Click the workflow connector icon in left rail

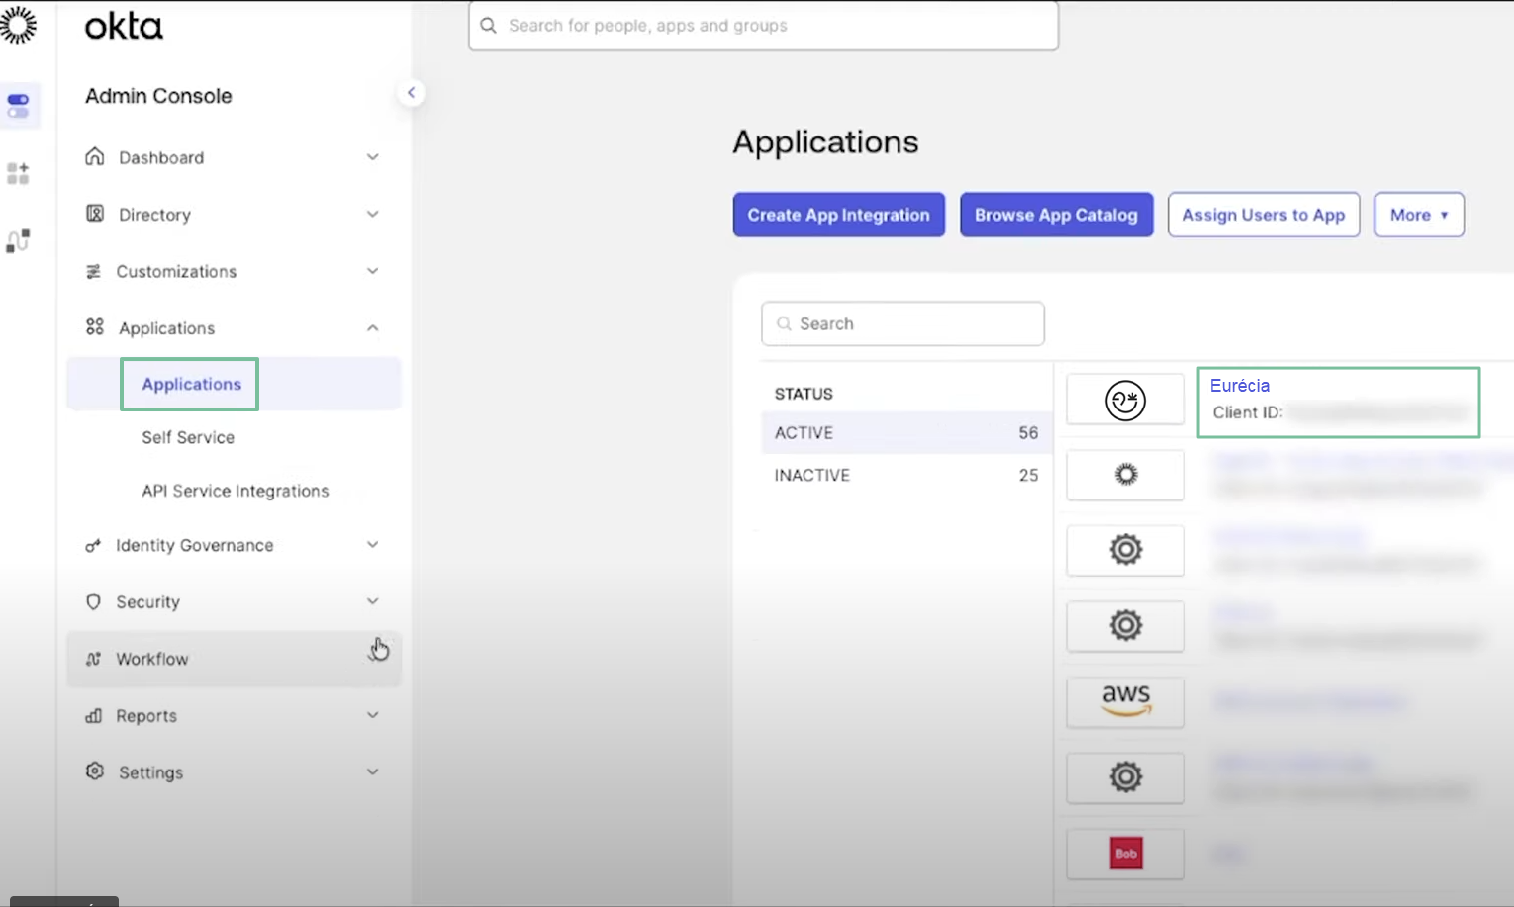18,240
